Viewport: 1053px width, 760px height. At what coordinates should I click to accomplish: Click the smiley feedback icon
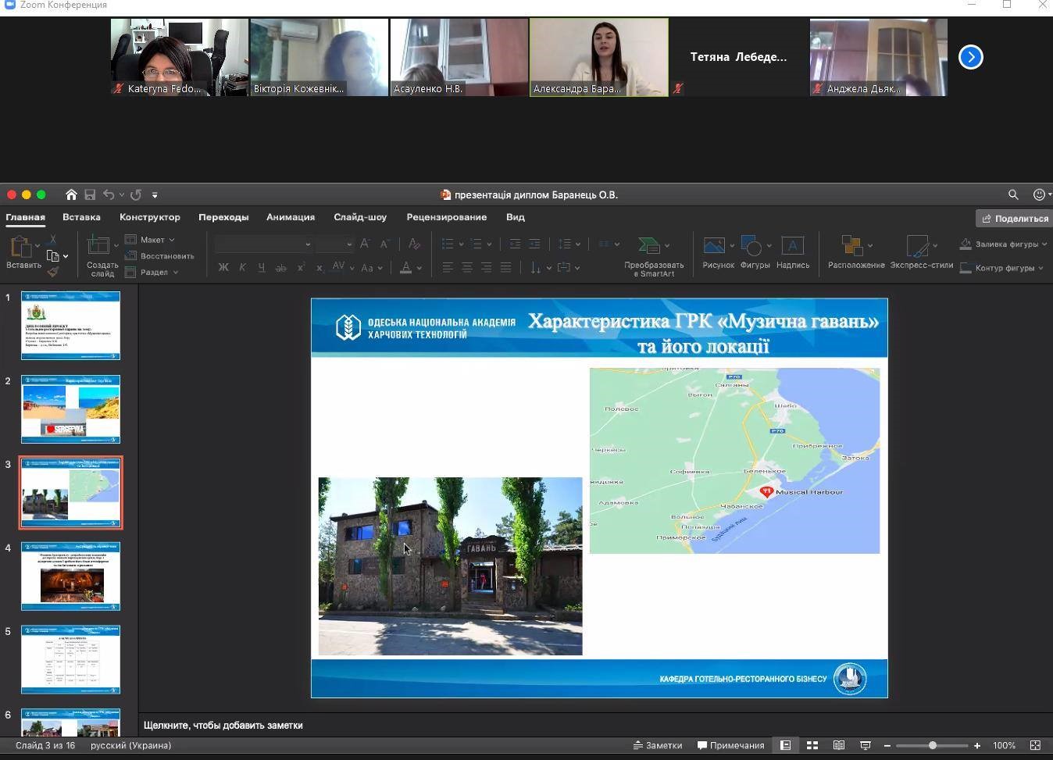(1039, 194)
